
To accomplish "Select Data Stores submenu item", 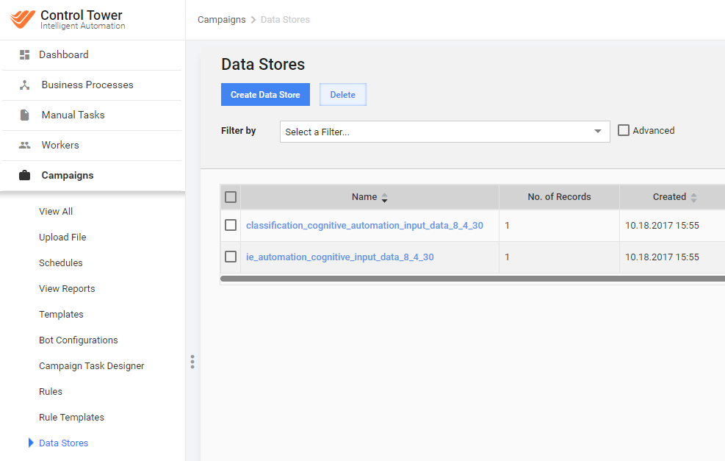I will click(63, 443).
